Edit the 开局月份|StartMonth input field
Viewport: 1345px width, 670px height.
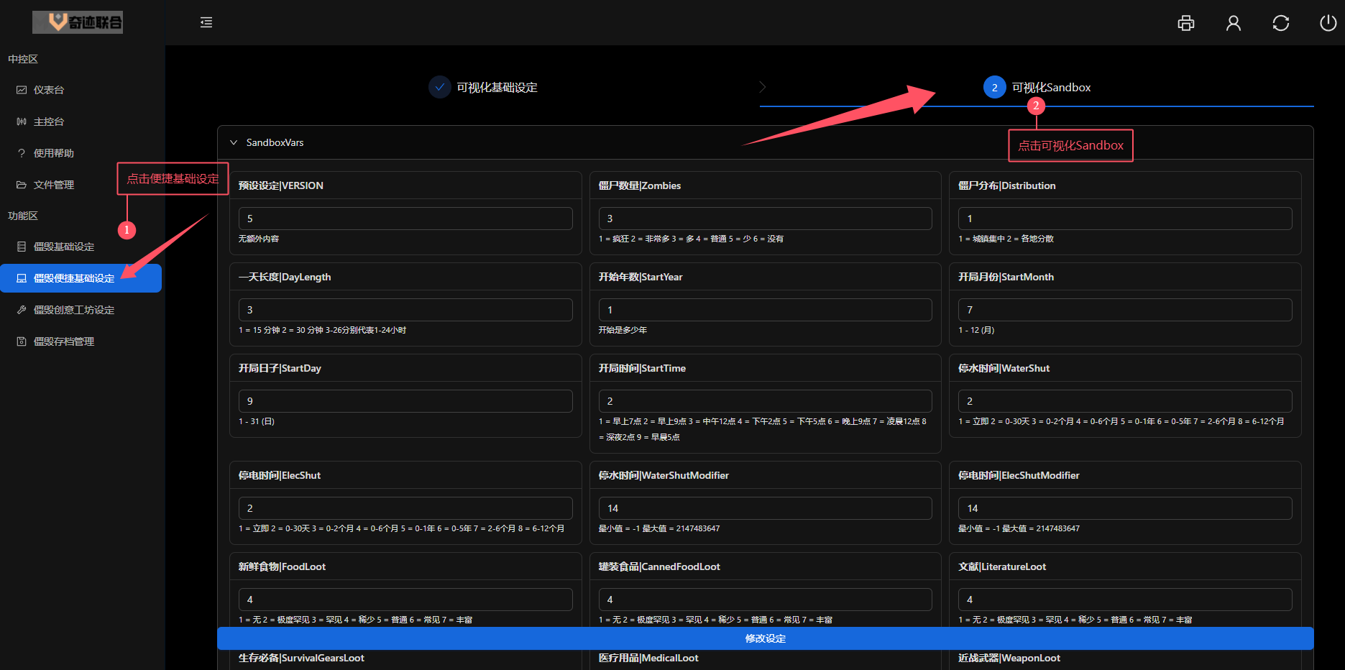(x=1125, y=310)
